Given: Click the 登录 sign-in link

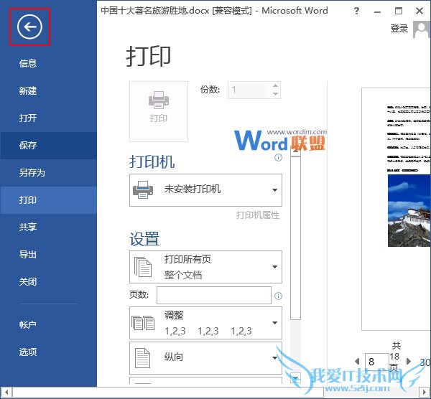Looking at the screenshot, I should [399, 29].
